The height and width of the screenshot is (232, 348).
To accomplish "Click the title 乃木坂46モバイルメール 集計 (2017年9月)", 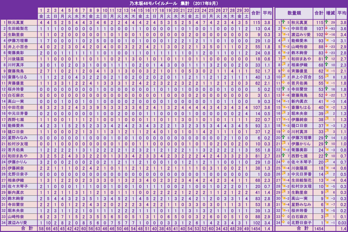I will 174,3.
